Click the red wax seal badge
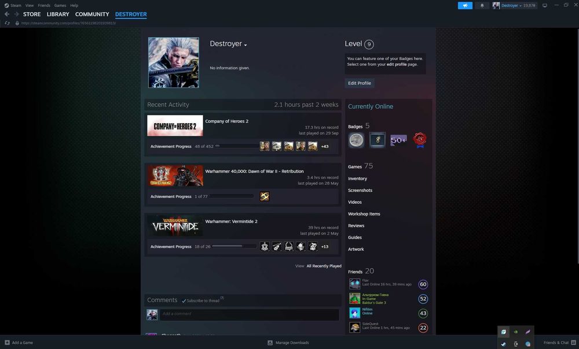This screenshot has height=349, width=579. click(x=420, y=140)
